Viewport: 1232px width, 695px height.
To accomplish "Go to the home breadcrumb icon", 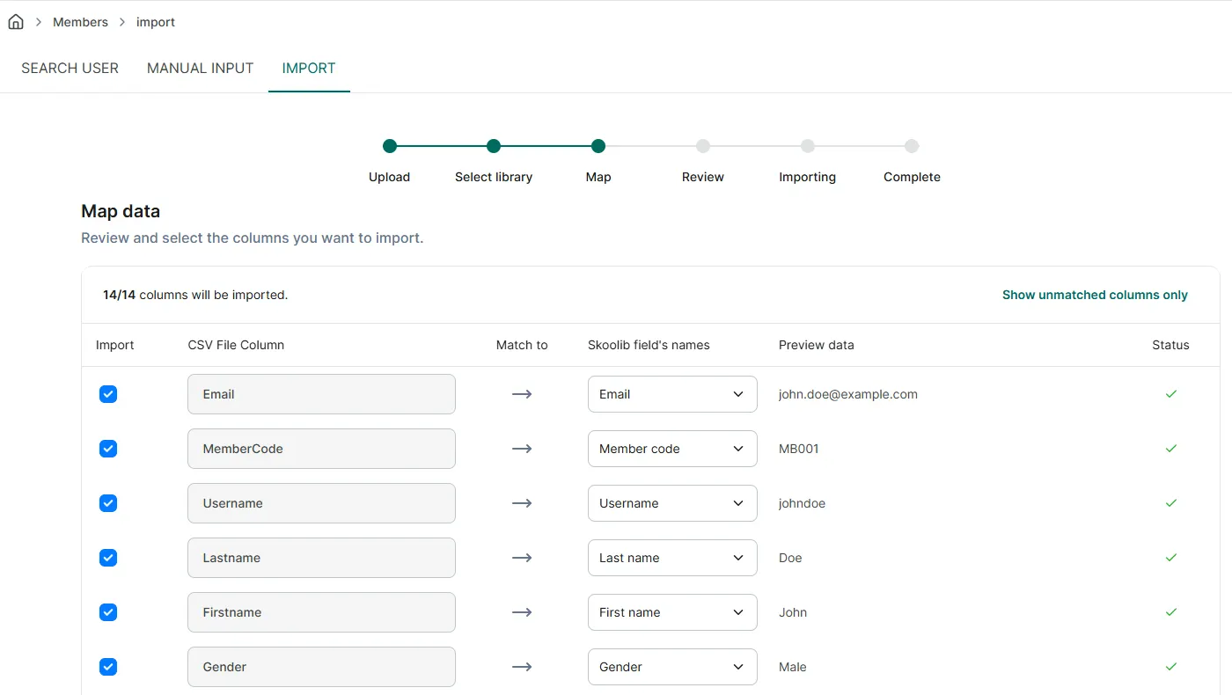I will click(x=16, y=22).
